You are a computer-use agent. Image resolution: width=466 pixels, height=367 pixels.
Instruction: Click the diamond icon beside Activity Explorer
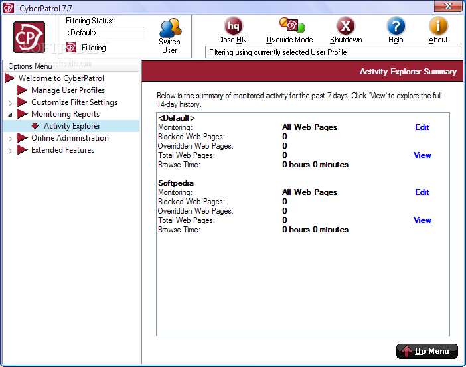[x=35, y=126]
